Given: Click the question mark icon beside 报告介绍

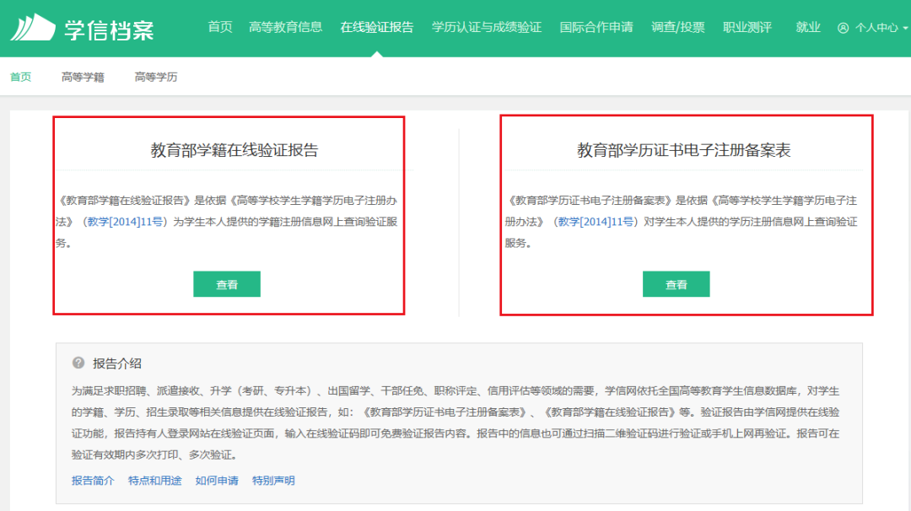Looking at the screenshot, I should [78, 363].
